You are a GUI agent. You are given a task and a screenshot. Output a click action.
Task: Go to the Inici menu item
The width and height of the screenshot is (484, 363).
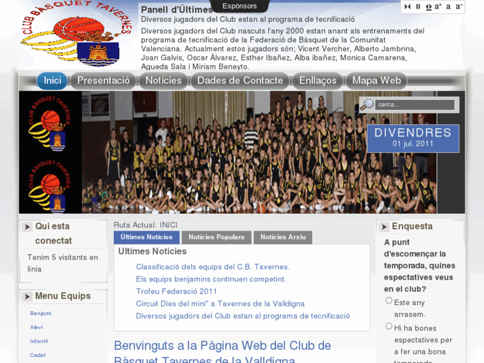(52, 81)
